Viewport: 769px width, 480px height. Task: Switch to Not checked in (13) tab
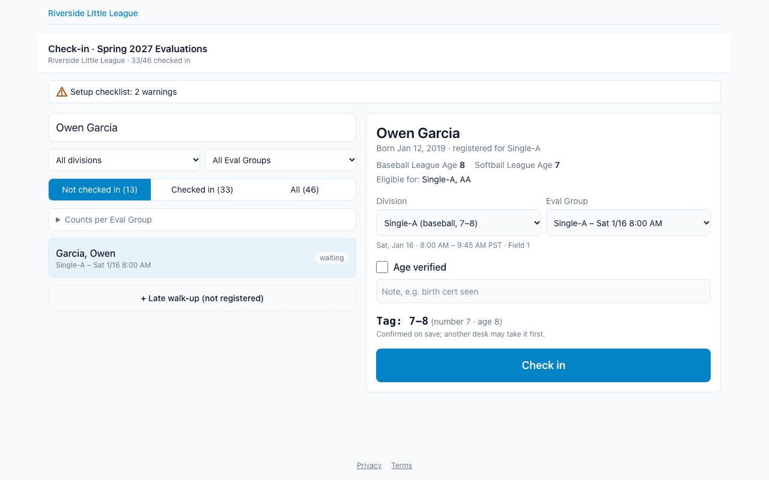point(100,190)
